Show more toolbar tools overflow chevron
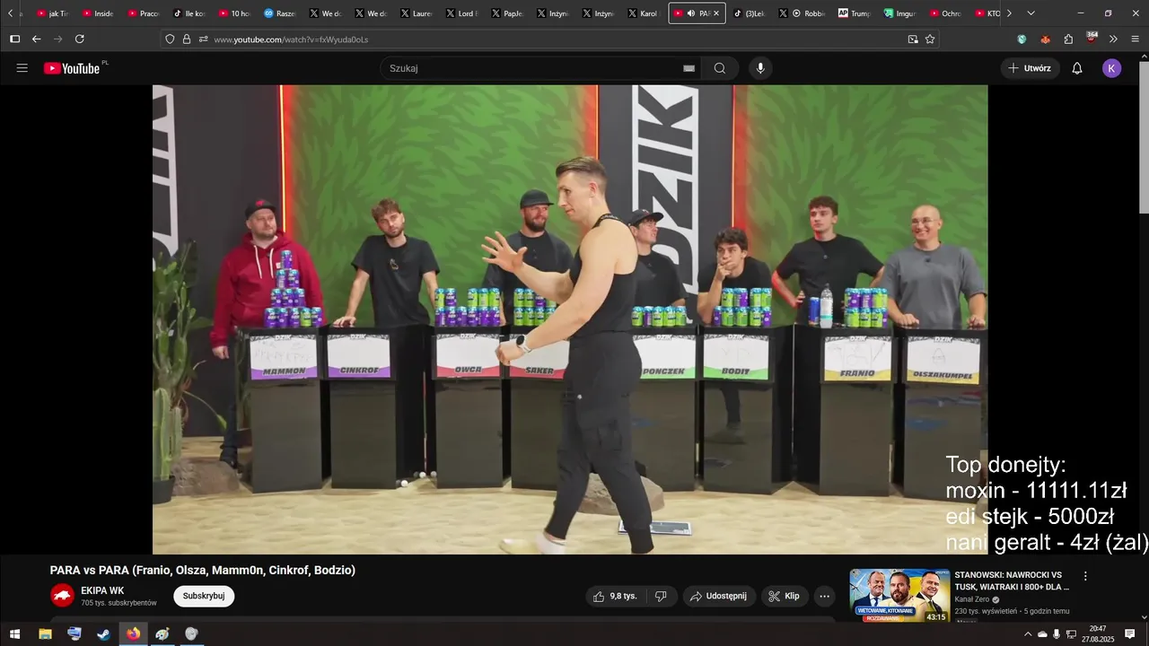Screen dimensions: 1149x646 click(1114, 39)
